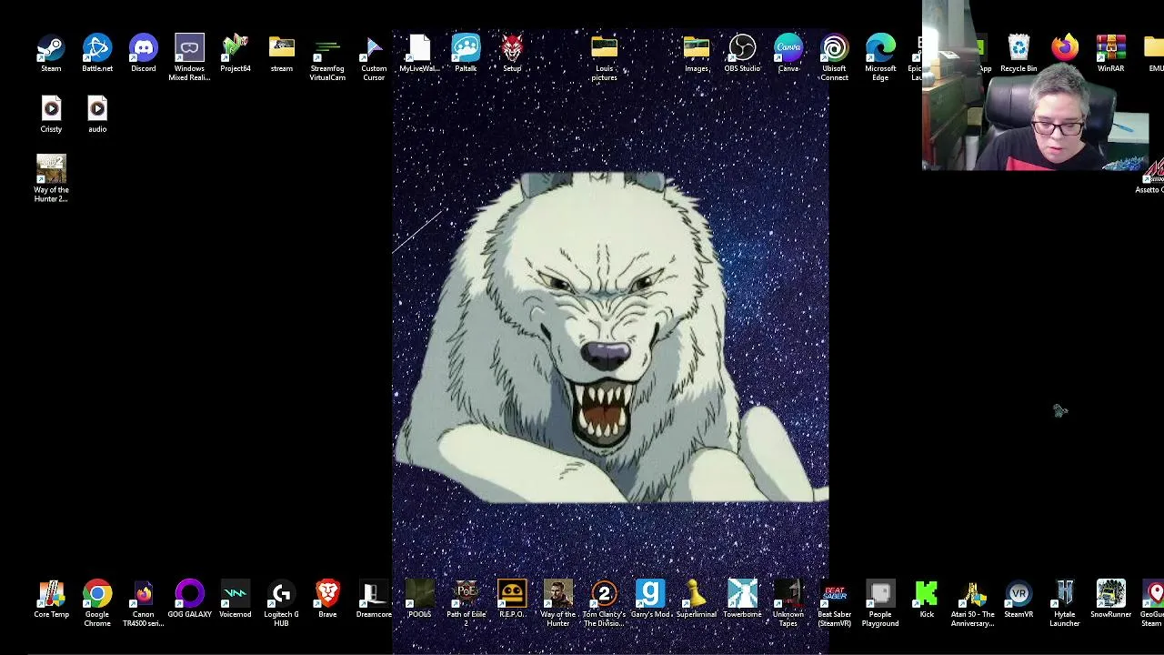1164x655 pixels.
Task: Open the Custom Cursor shortcut
Action: (374, 48)
